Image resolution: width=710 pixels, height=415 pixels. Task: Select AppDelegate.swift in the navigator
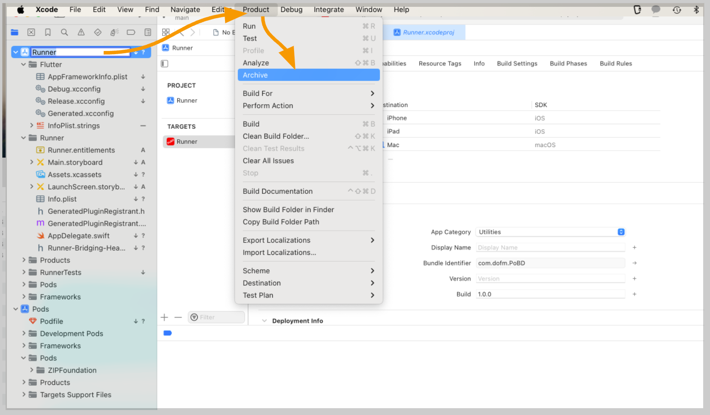click(79, 236)
